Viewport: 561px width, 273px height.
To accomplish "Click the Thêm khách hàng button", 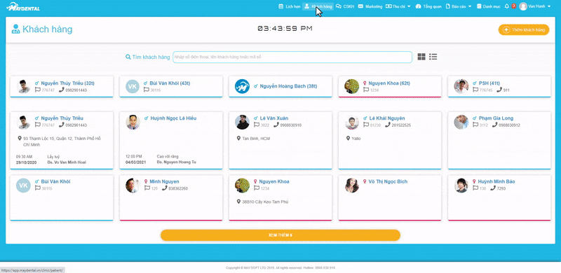I will [523, 29].
